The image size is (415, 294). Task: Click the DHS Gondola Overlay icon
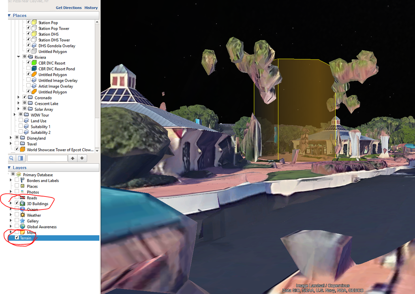(34, 46)
